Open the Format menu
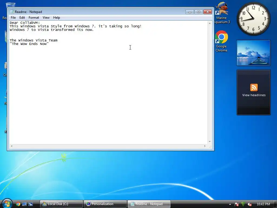 [x=34, y=18]
